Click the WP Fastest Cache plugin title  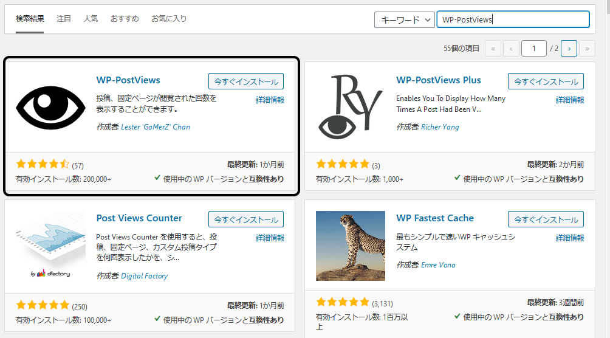tap(435, 218)
